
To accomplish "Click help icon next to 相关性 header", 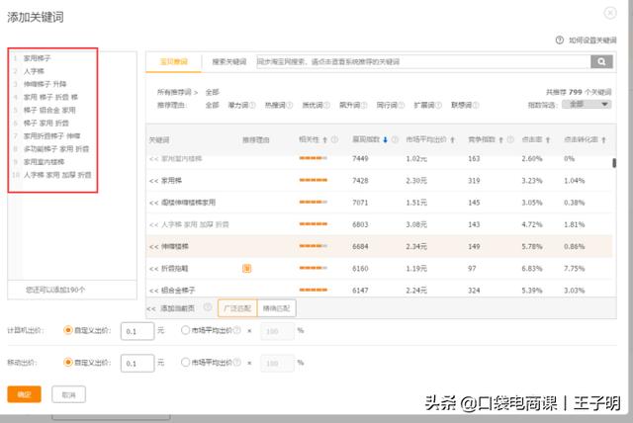I will coord(334,139).
